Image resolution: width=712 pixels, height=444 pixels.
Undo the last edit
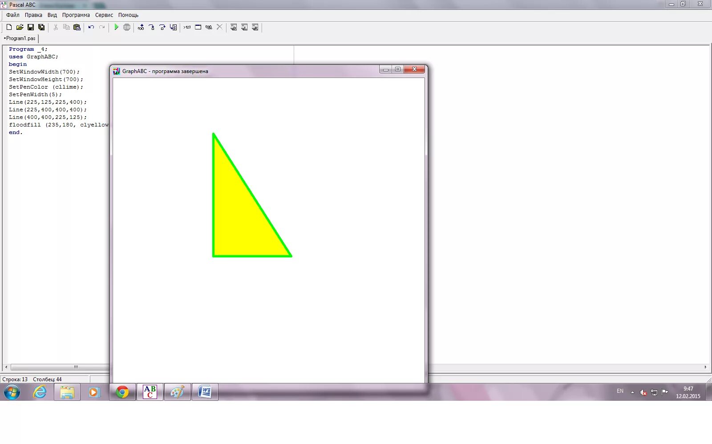(91, 27)
